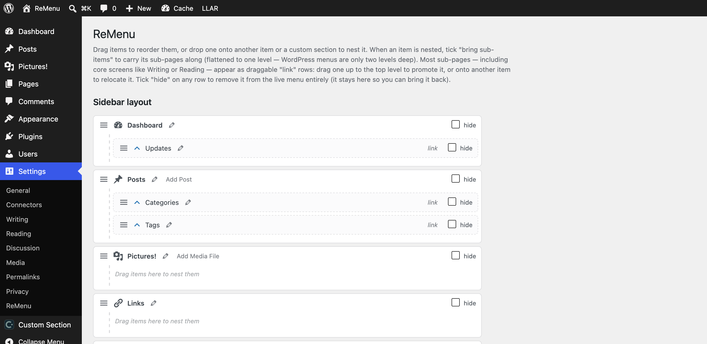Tick the hide checkbox for Dashboard
Image resolution: width=707 pixels, height=344 pixels.
(x=456, y=124)
